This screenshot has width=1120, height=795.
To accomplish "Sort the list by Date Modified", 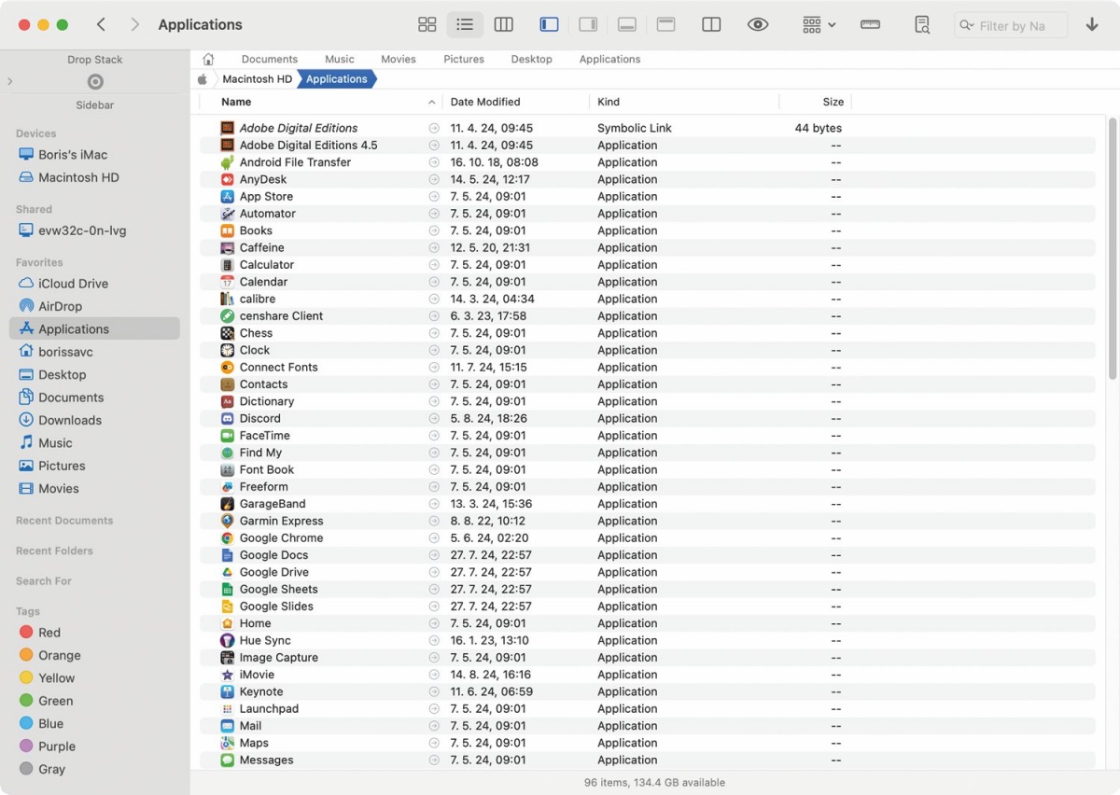I will coord(485,103).
